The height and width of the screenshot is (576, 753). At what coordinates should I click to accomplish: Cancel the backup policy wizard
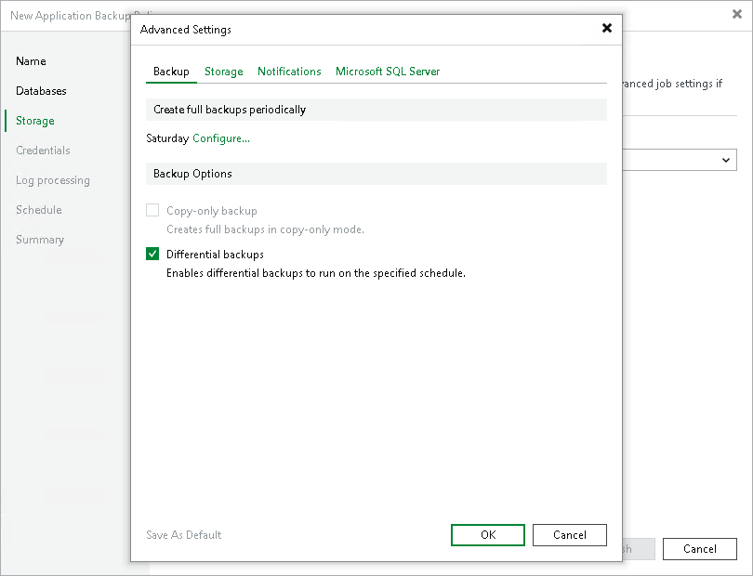(699, 548)
